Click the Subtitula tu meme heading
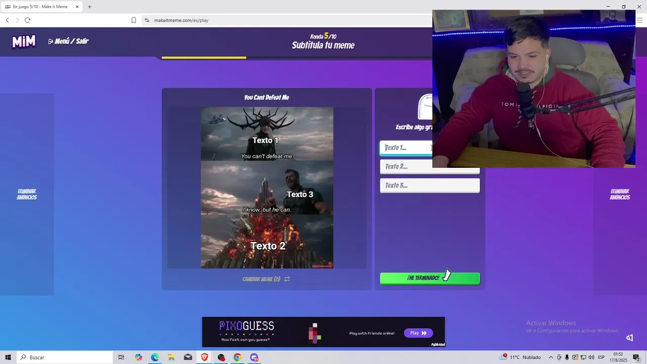Viewport: 647px width, 364px height. [323, 45]
